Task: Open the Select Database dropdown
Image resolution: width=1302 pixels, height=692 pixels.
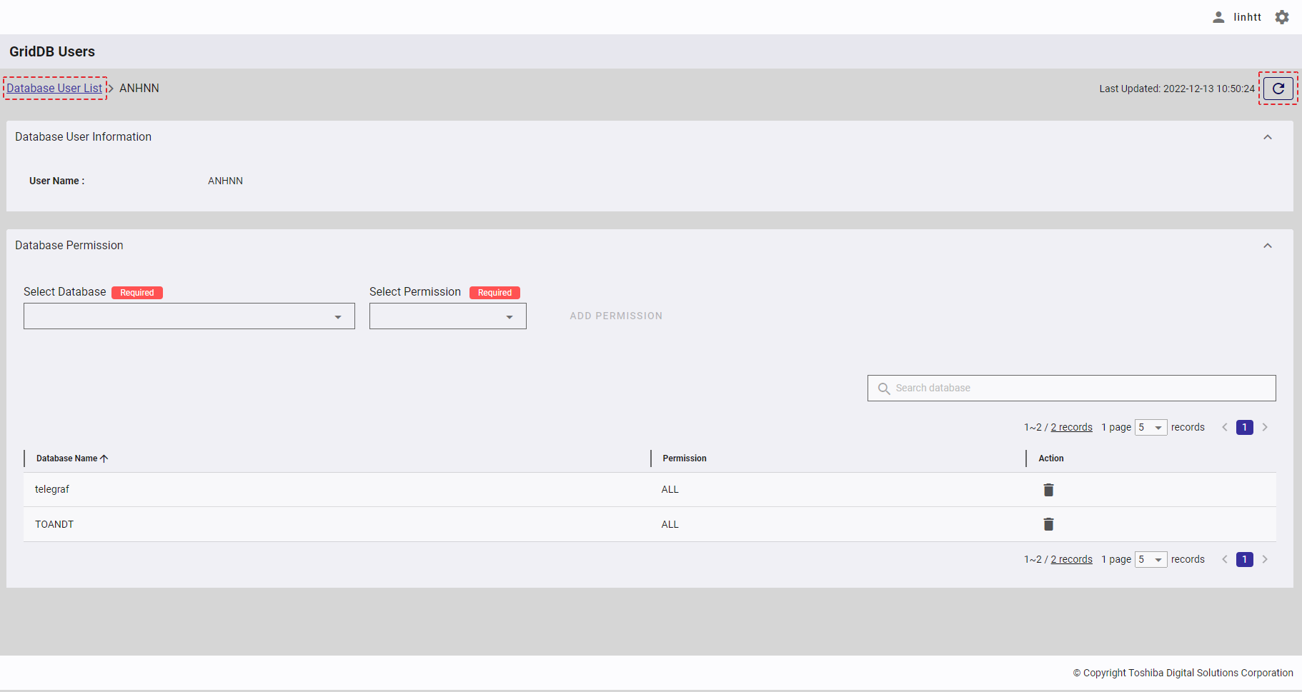Action: [x=189, y=316]
